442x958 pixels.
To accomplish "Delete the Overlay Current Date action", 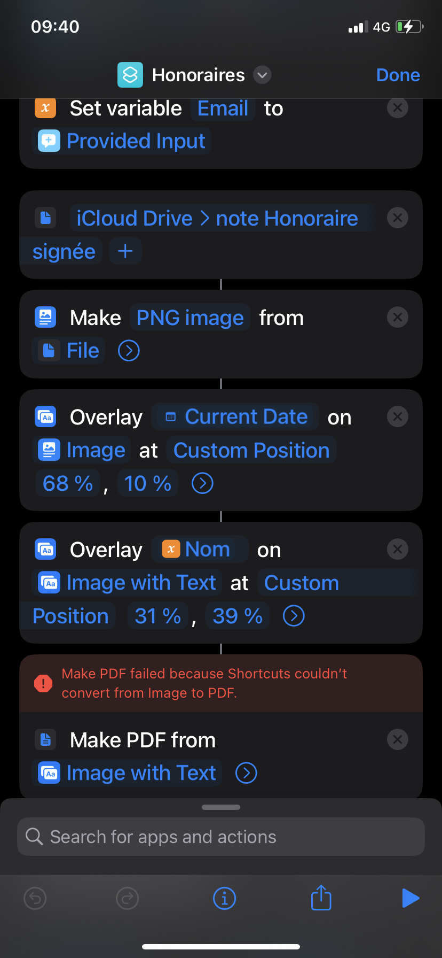I will coord(398,416).
